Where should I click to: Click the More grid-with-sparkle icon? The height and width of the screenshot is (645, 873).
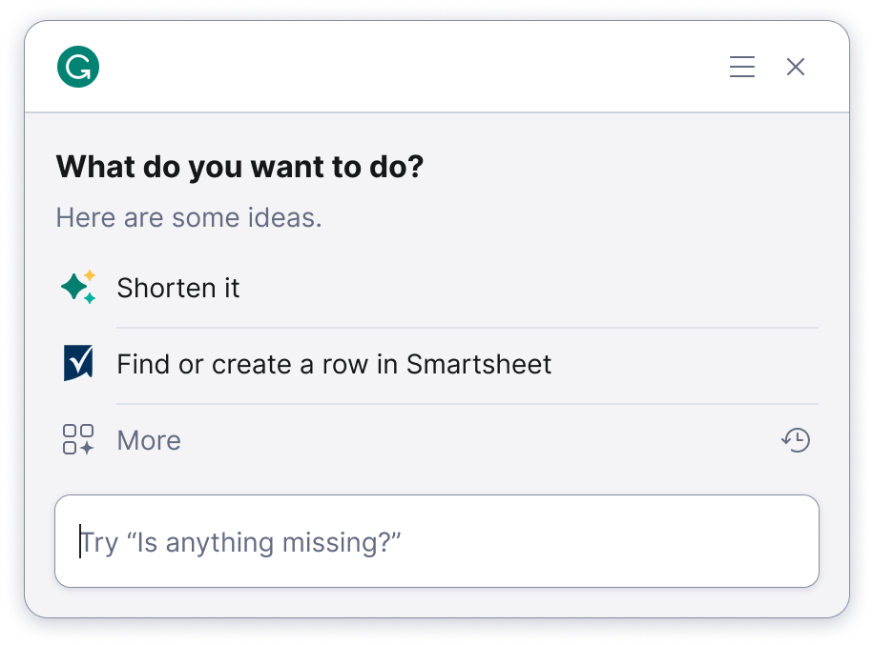point(78,440)
